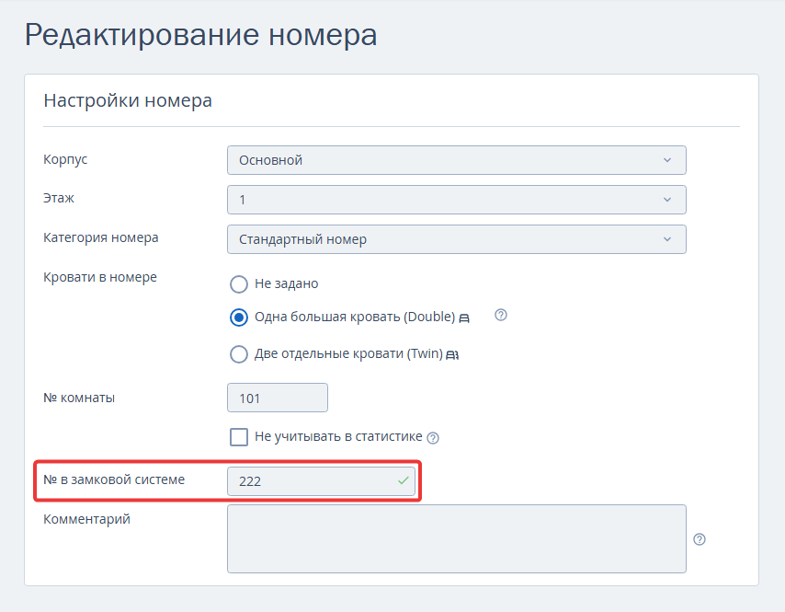Open the Корпус dropdown showing Основной
Screen dimensions: 785x612
click(456, 160)
